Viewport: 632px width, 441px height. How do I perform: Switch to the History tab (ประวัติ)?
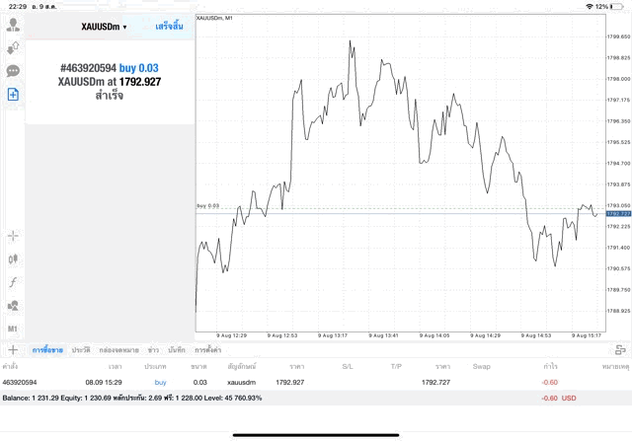click(81, 350)
